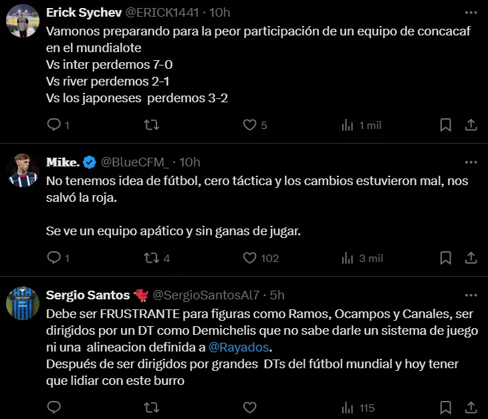Bookmark Sergio Santos's tweet
The image size is (488, 419).
(x=445, y=408)
